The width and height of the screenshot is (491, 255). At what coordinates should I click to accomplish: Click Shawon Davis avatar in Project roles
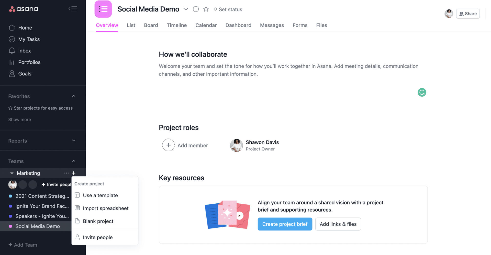tap(237, 145)
